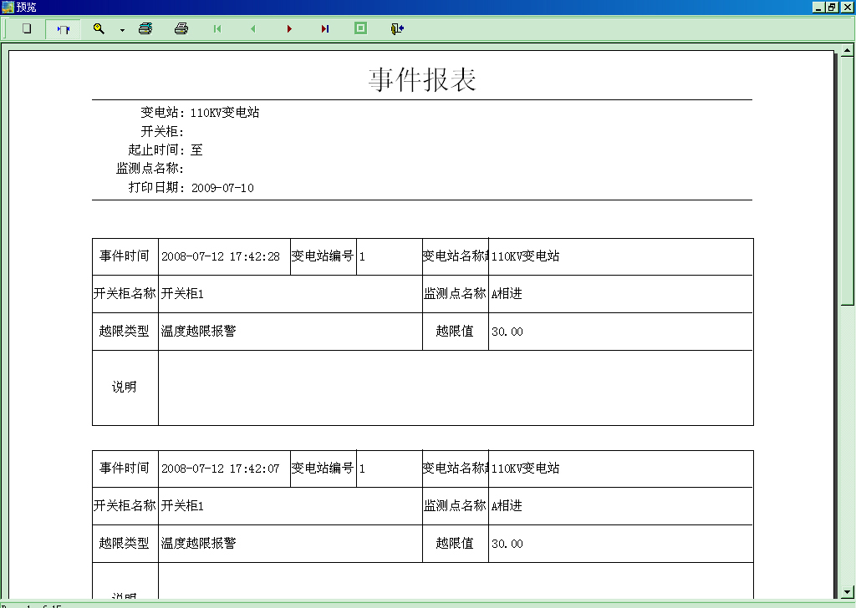This screenshot has height=608, width=856.
Task: Exit preview using the door icon
Action: tap(396, 28)
